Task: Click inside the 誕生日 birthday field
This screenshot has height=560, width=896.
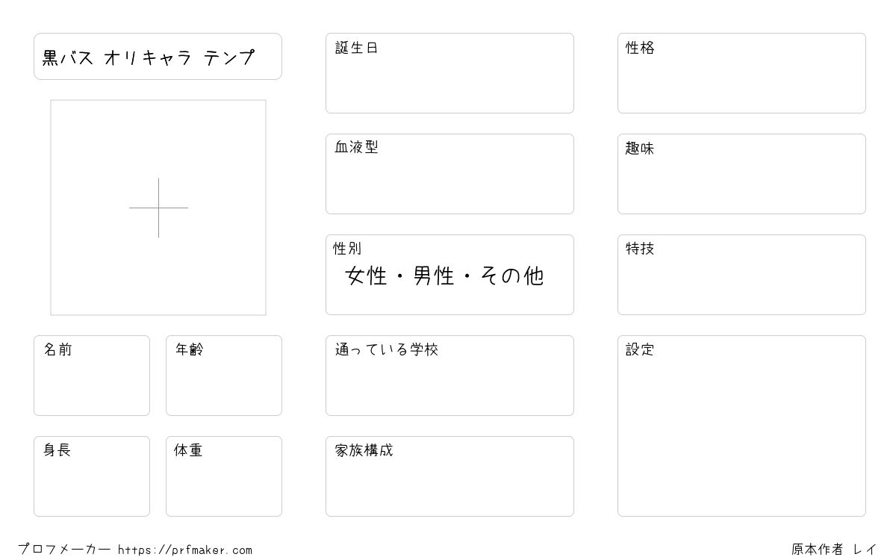Action: click(x=449, y=73)
